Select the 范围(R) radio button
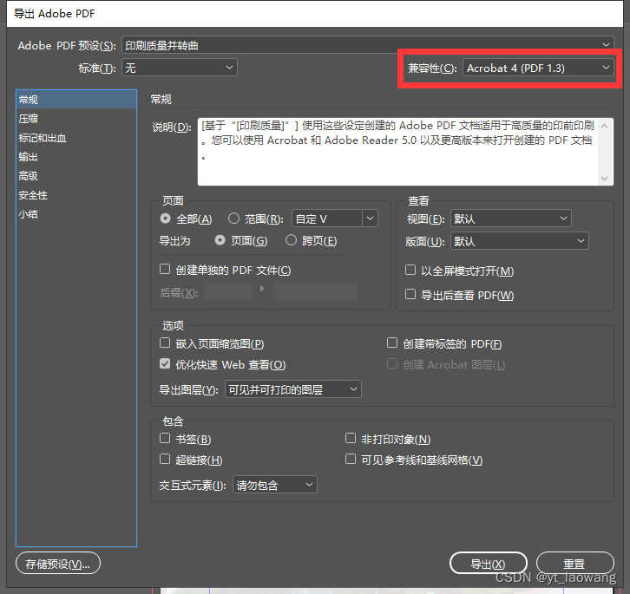The width and height of the screenshot is (630, 594). [x=233, y=219]
